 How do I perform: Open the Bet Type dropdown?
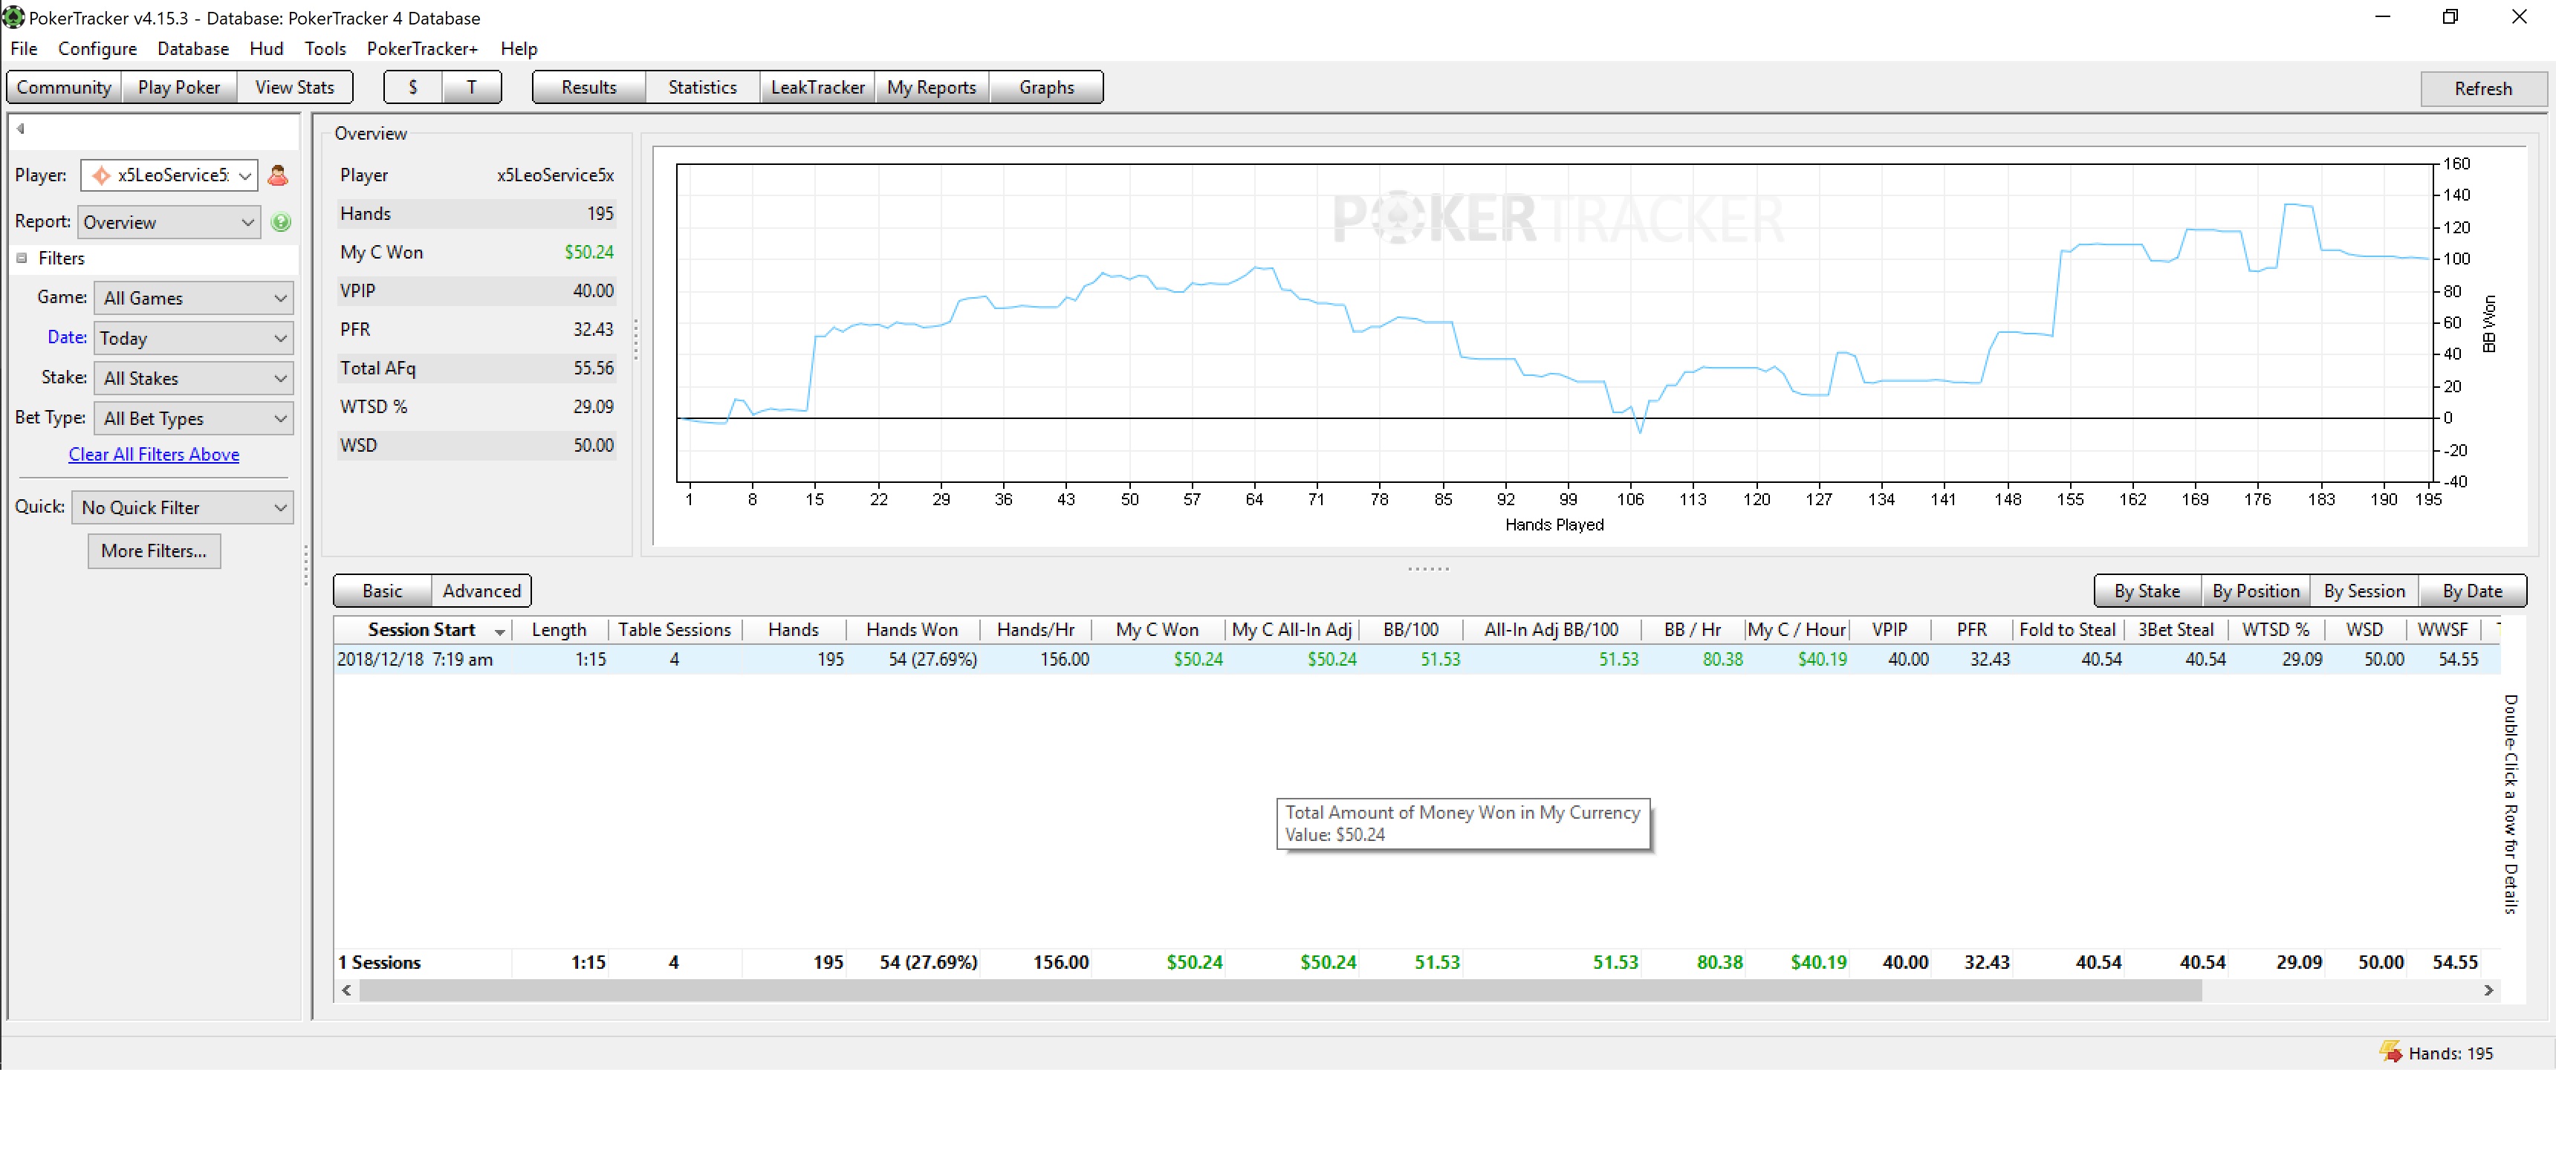(193, 419)
